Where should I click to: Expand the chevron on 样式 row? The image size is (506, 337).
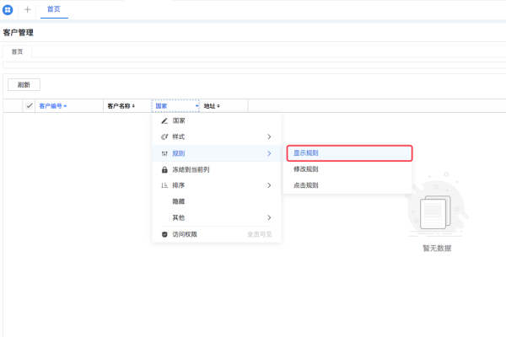269,136
